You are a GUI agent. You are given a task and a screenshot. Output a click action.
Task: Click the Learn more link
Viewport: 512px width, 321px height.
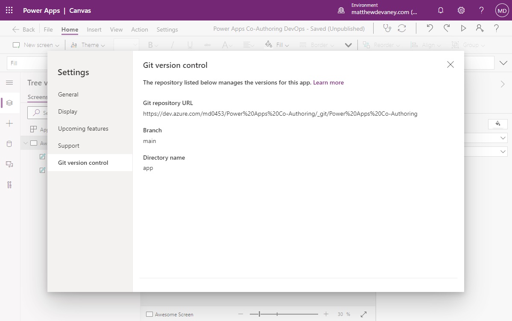328,82
